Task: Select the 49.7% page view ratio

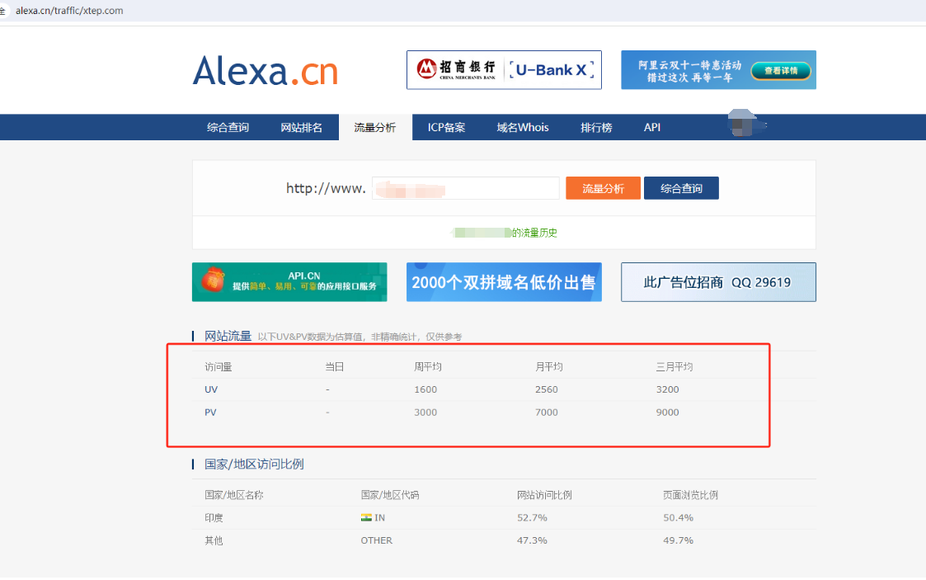Action: pyautogui.click(x=678, y=540)
